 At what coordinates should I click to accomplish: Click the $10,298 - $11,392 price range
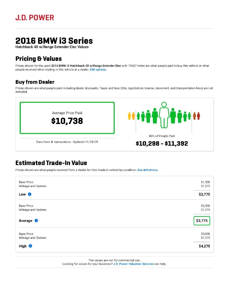point(162,143)
